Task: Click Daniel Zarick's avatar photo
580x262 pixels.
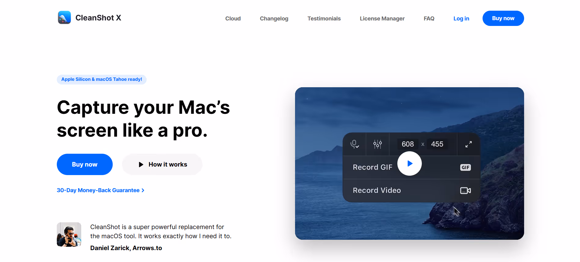Action: click(x=69, y=235)
